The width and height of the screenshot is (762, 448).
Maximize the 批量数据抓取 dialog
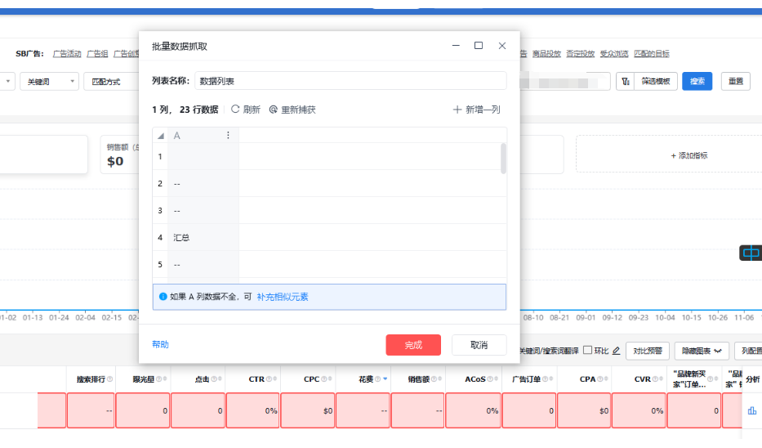(479, 45)
